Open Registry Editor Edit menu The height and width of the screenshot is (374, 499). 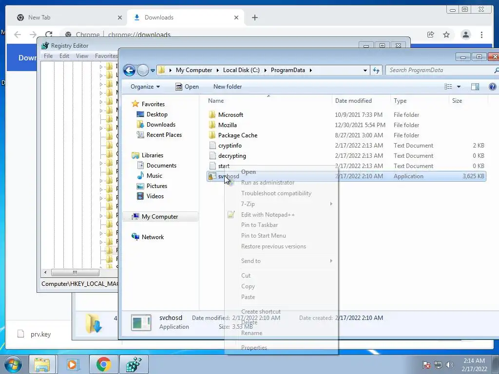pyautogui.click(x=64, y=56)
